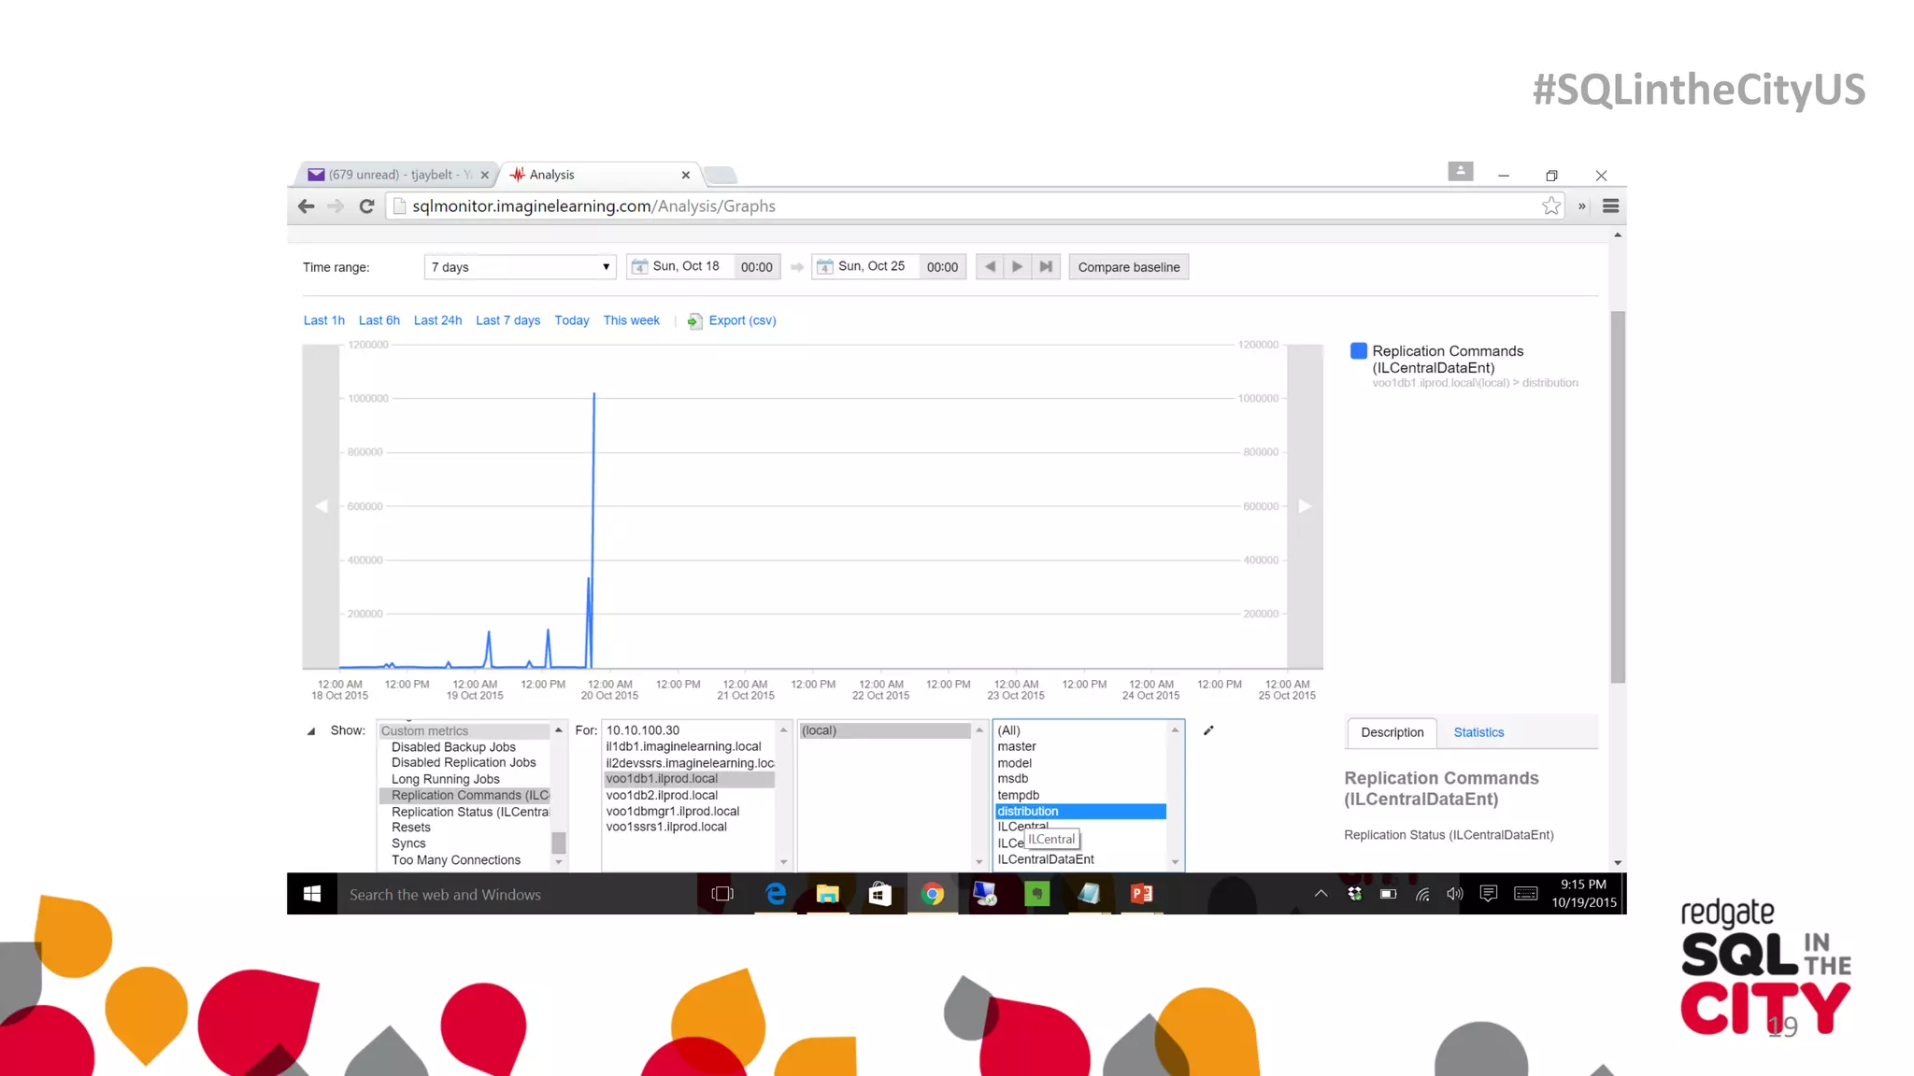
Task: Click the browser reload icon
Action: [x=366, y=206]
